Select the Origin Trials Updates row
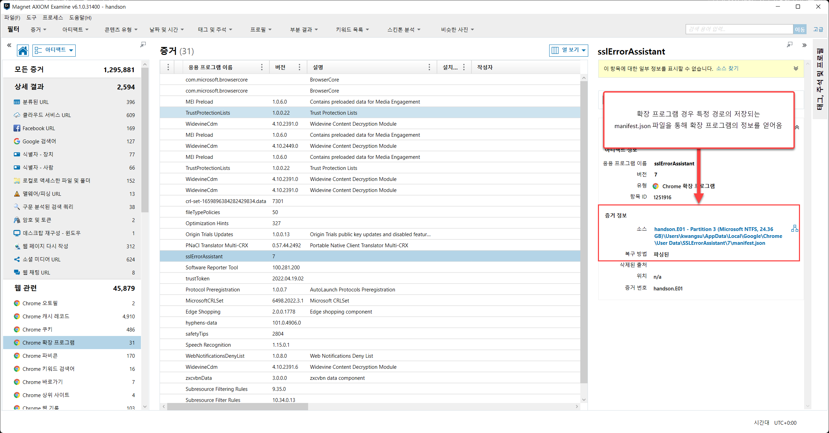This screenshot has width=829, height=433. [x=370, y=234]
